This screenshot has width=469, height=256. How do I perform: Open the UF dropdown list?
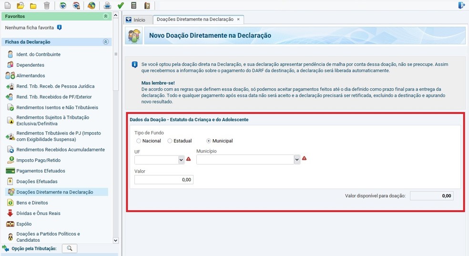(x=181, y=160)
